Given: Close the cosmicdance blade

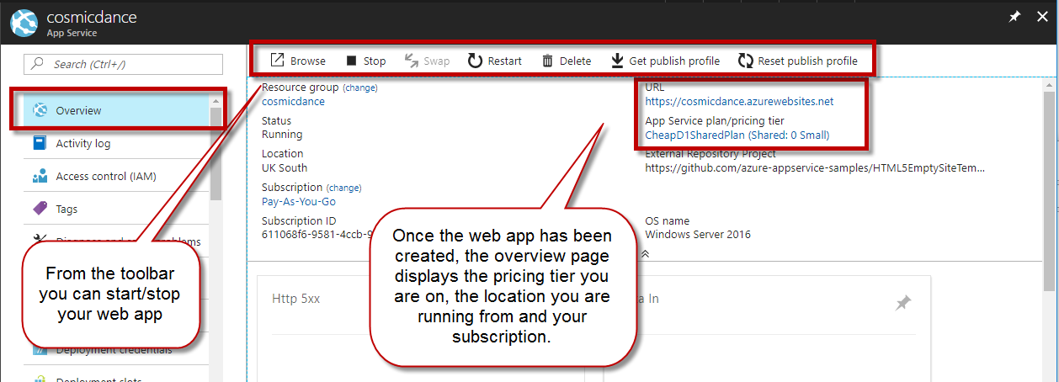Looking at the screenshot, I should pyautogui.click(x=1042, y=17).
